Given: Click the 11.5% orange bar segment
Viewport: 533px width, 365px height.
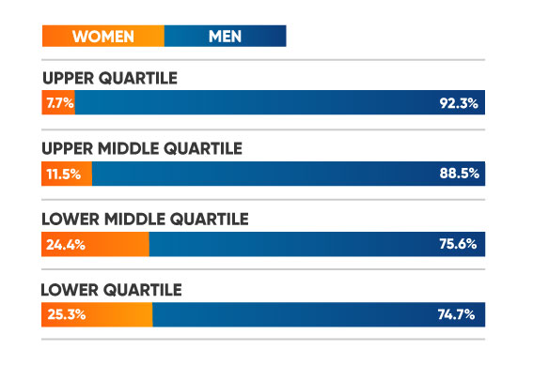Looking at the screenshot, I should coord(67,174).
